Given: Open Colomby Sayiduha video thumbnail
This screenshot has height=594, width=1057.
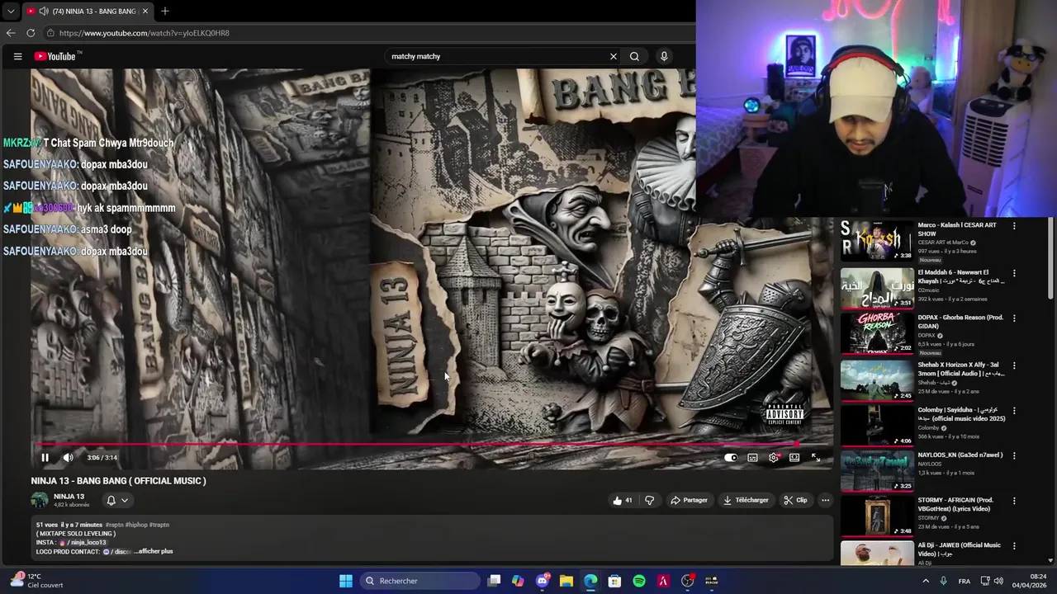Looking at the screenshot, I should coord(877,426).
